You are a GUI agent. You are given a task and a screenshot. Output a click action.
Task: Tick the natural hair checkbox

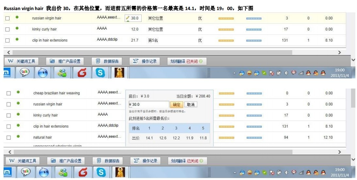click(x=9, y=138)
